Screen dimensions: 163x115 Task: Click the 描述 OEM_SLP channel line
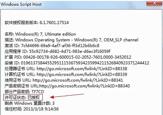pos(71,40)
